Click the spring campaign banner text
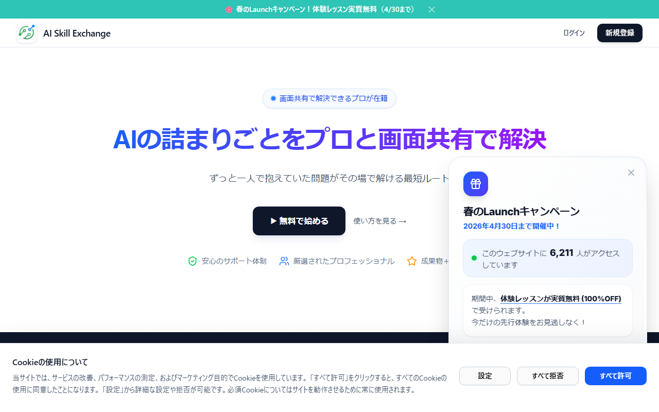The width and height of the screenshot is (659, 412). tap(325, 9)
